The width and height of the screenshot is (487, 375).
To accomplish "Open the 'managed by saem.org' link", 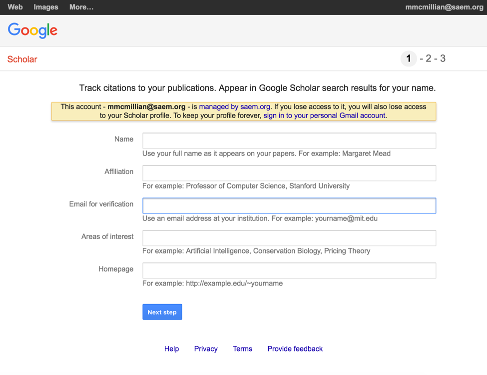I will tap(234, 106).
